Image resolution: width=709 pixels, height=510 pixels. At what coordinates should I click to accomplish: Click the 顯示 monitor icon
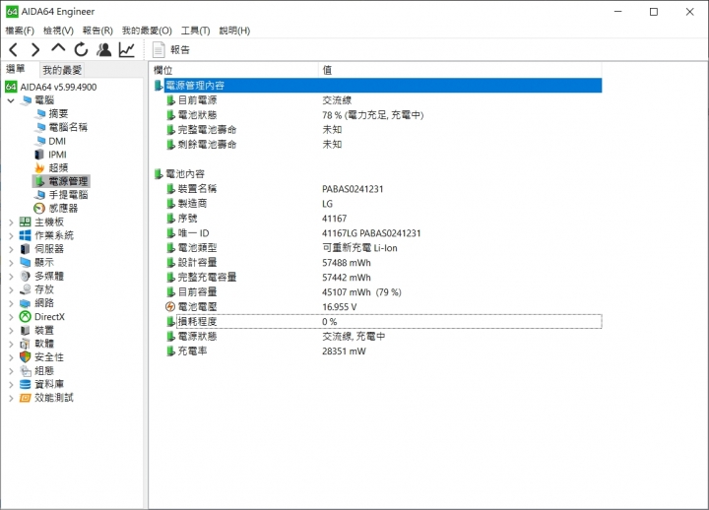pyautogui.click(x=26, y=262)
